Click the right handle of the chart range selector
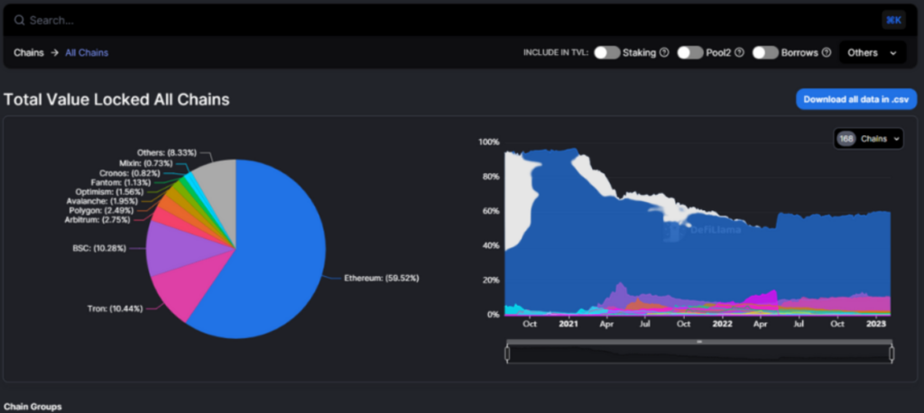The height and width of the screenshot is (413, 924). [x=892, y=354]
